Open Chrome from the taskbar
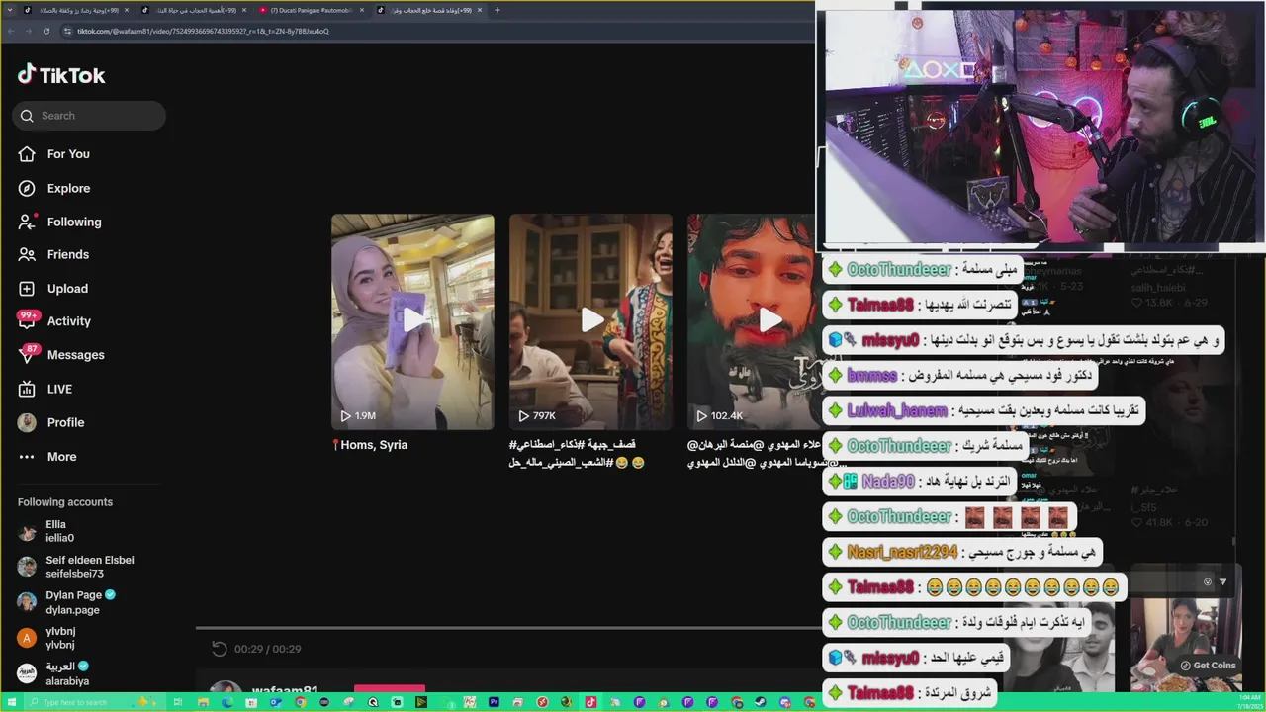This screenshot has height=712, width=1266. tap(300, 702)
